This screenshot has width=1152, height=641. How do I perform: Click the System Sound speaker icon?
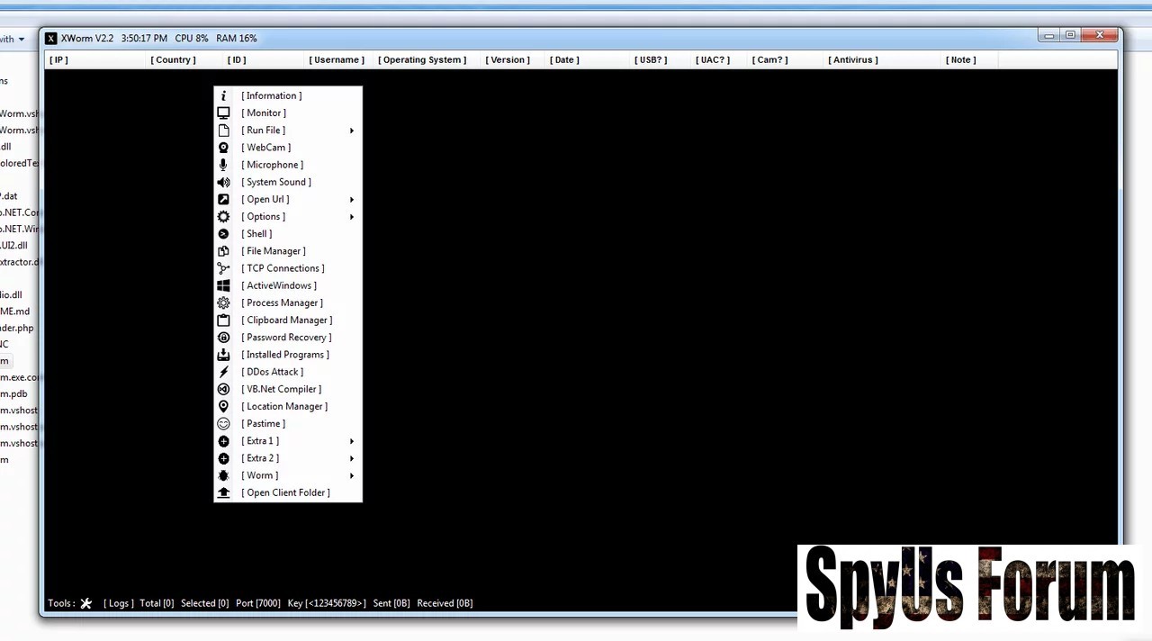[223, 182]
